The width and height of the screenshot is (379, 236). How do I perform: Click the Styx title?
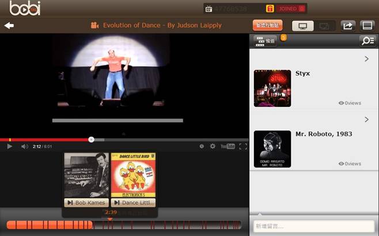coord(302,73)
